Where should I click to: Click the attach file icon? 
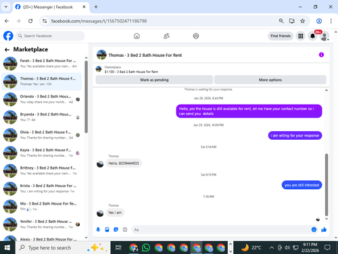click(107, 230)
